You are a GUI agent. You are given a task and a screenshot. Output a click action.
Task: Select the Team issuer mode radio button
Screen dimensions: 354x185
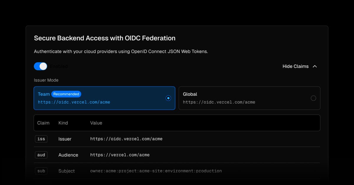point(168,98)
